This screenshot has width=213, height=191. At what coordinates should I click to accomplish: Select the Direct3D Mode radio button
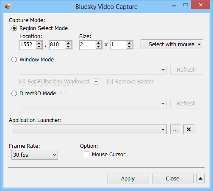coord(14,94)
